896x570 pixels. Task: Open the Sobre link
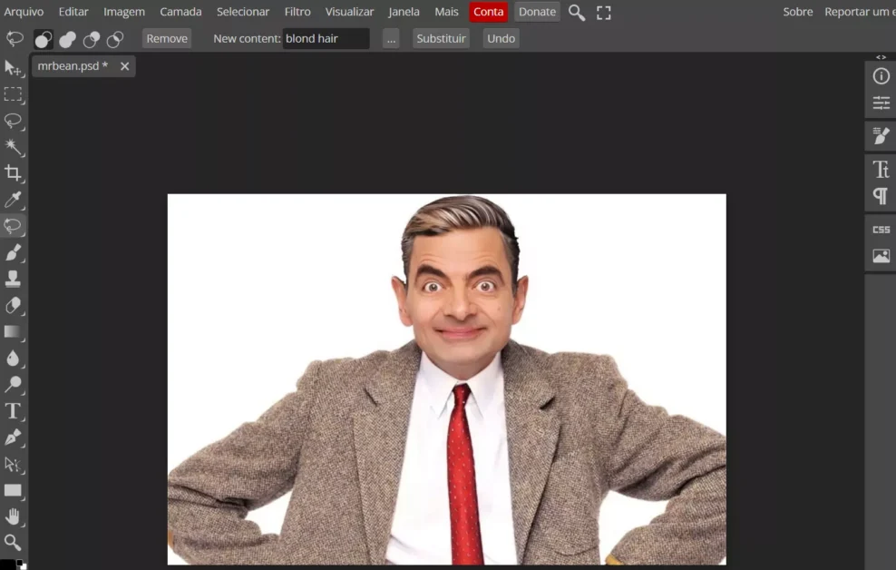click(x=798, y=12)
